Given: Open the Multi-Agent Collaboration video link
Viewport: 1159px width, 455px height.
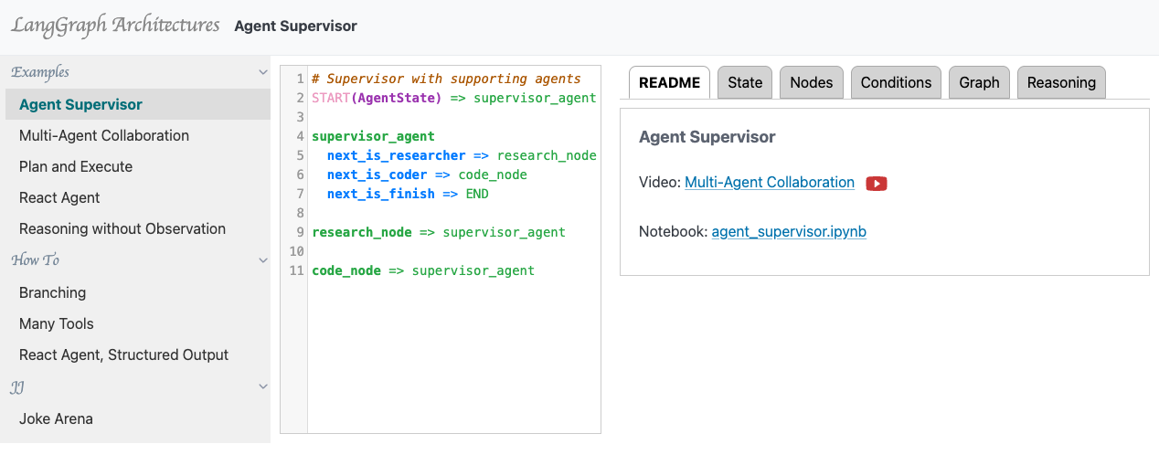Looking at the screenshot, I should tap(769, 183).
